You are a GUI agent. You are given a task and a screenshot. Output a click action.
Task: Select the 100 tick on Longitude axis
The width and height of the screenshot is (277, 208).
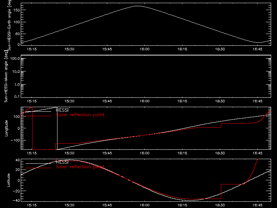point(17,116)
